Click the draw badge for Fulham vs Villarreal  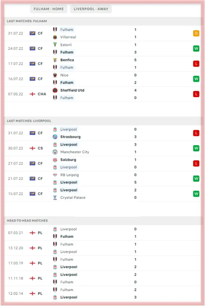(x=196, y=33)
